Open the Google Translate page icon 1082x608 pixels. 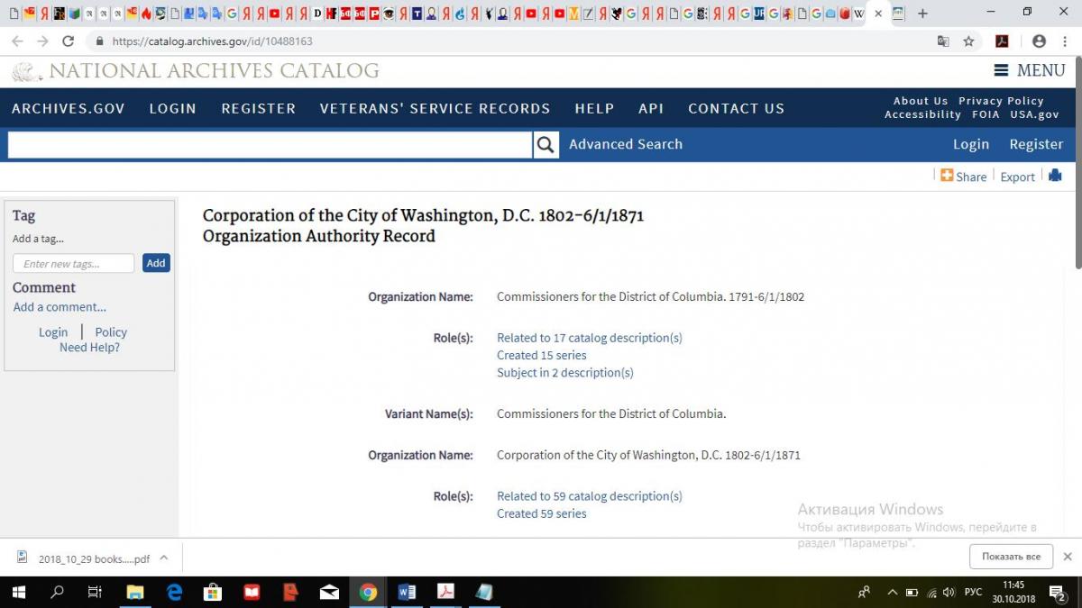point(943,41)
